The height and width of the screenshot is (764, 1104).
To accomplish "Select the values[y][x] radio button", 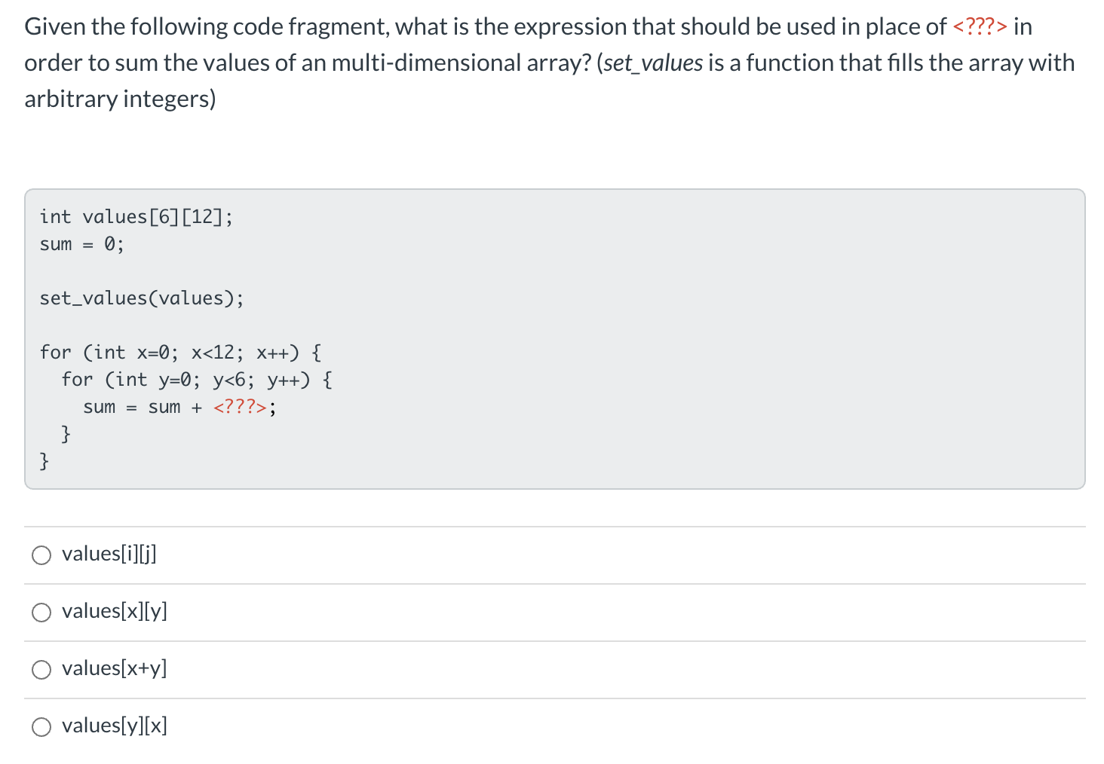I will [x=41, y=726].
